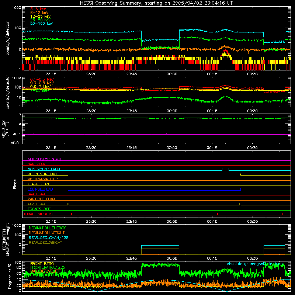Click the GOES-12 axis label
Screen dimensions: 295x295
pyautogui.click(x=5, y=129)
